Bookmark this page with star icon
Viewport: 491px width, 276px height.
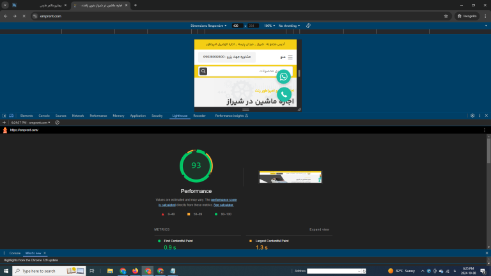[x=446, y=16]
